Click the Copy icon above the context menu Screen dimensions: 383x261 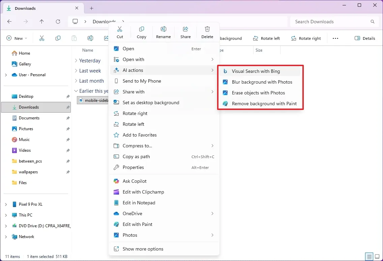click(141, 32)
